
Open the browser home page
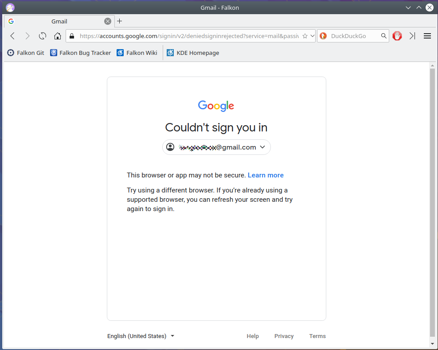tap(58, 36)
